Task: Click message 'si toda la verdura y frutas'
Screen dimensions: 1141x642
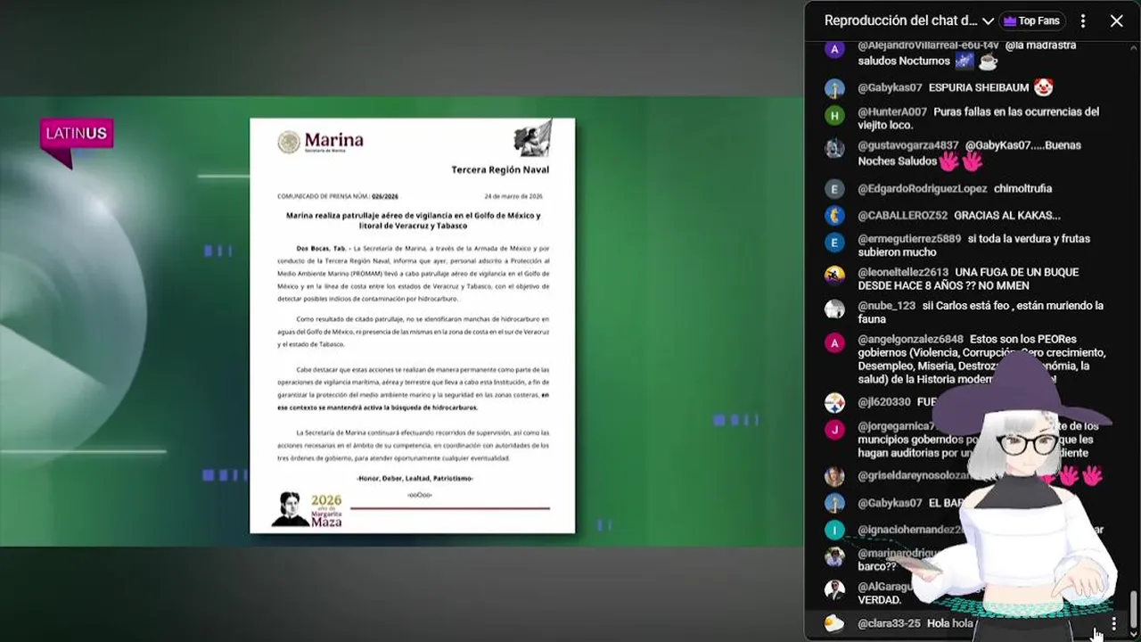Action: [x=1029, y=239]
